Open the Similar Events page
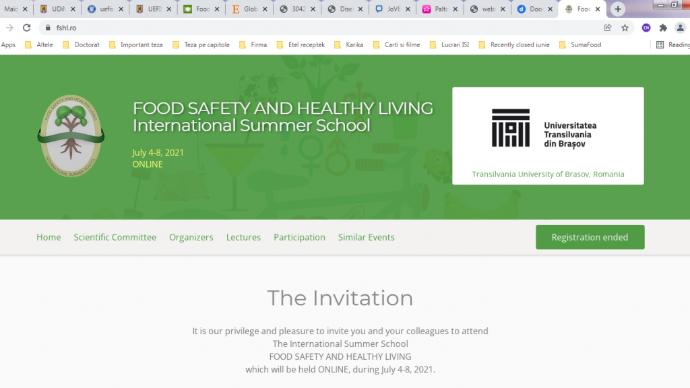 366,237
